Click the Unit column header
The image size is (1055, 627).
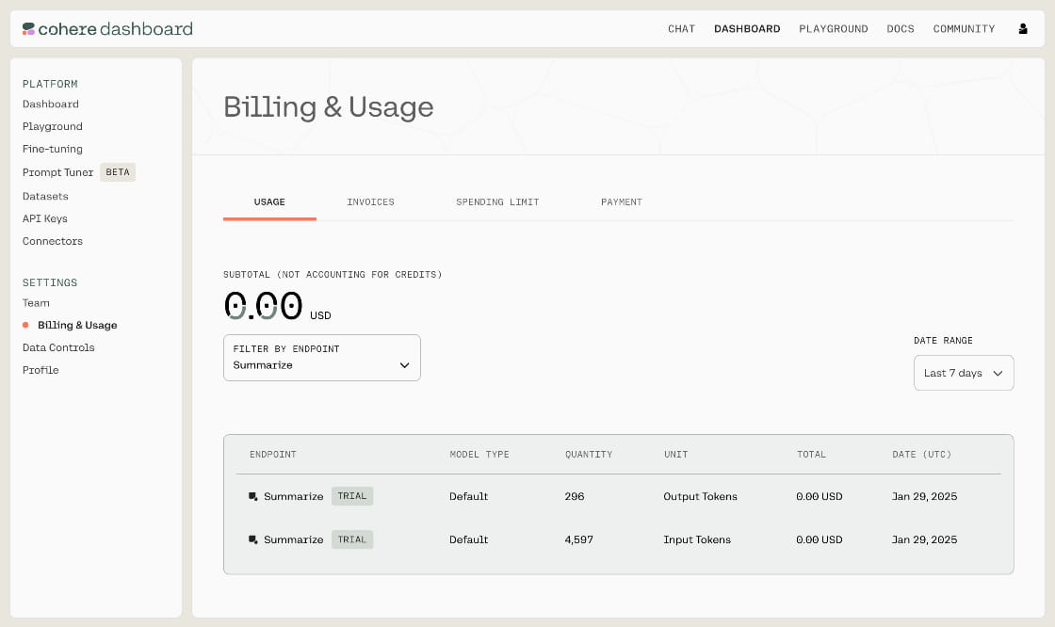[675, 454]
